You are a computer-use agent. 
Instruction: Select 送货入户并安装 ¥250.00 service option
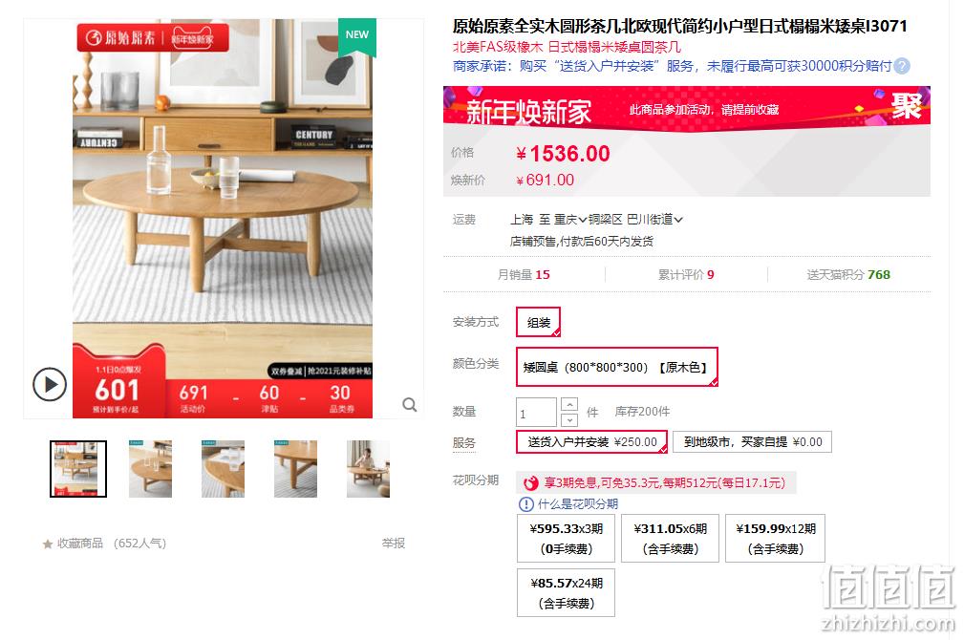click(592, 442)
